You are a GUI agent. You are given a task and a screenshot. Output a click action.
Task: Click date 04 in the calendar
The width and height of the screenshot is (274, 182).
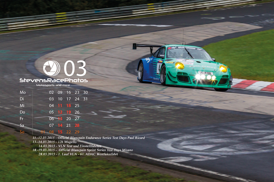[51, 106]
